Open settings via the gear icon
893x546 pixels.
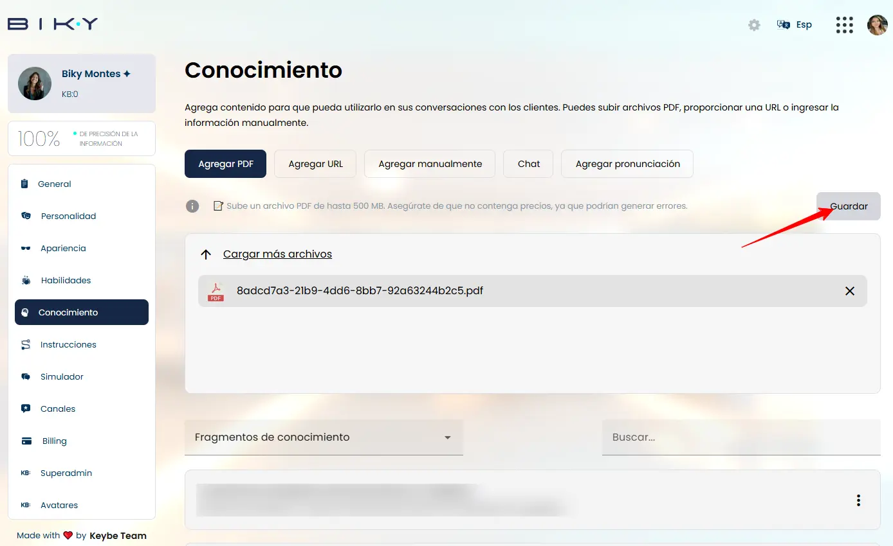(754, 25)
